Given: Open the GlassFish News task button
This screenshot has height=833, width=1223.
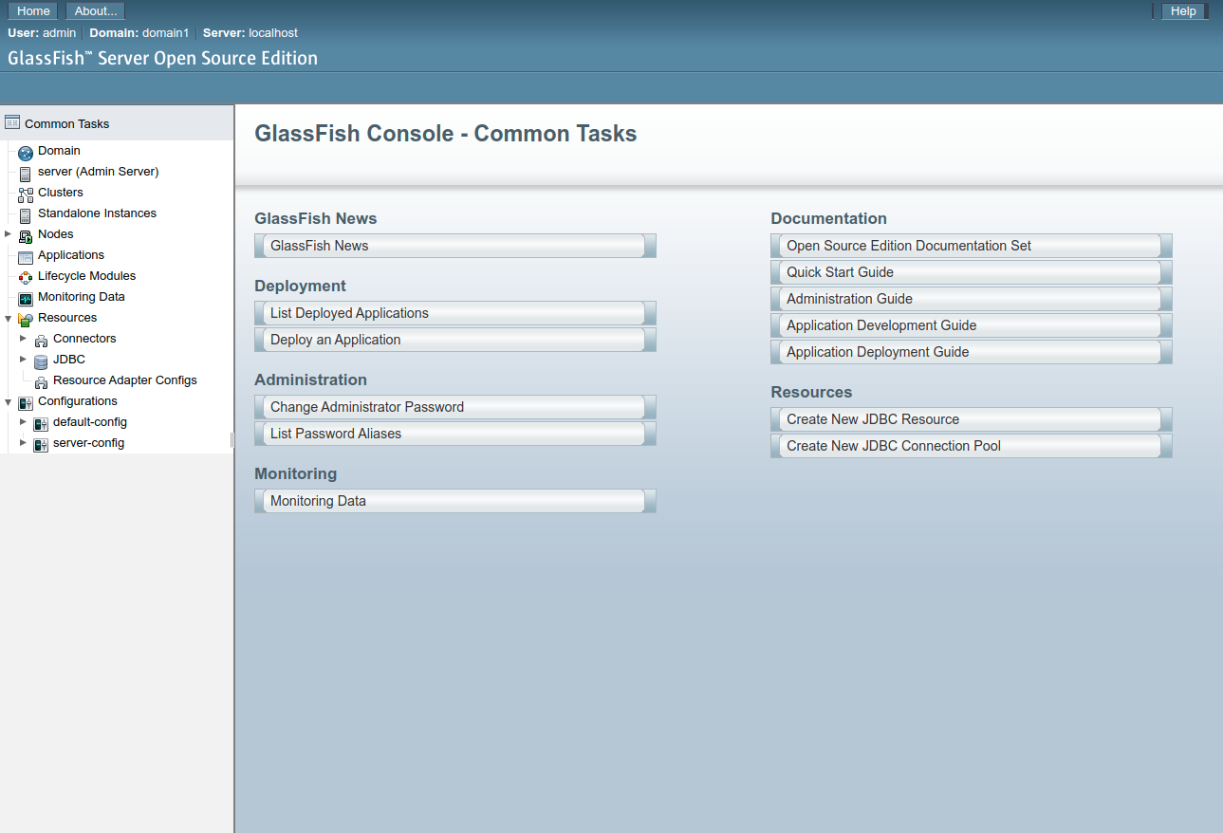Looking at the screenshot, I should coord(455,246).
